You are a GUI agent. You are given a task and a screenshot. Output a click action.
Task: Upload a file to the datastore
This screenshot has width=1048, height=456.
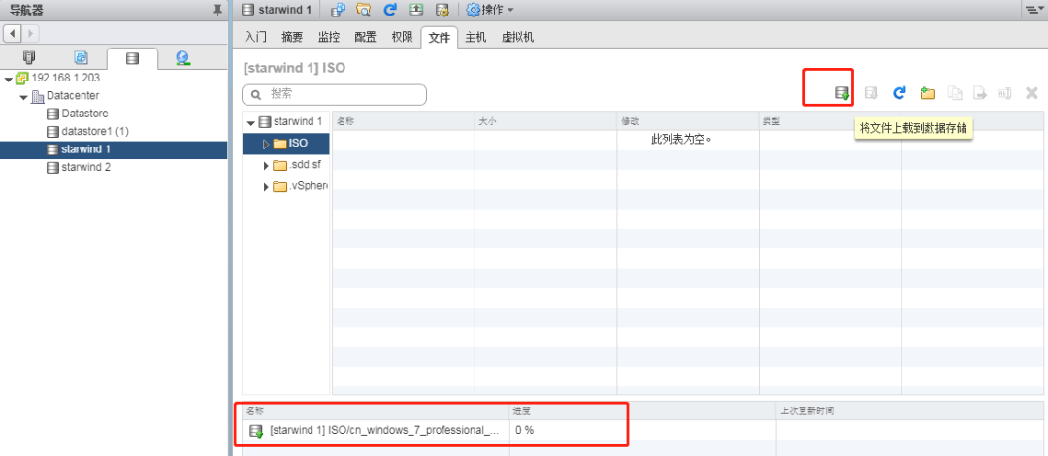pos(842,93)
